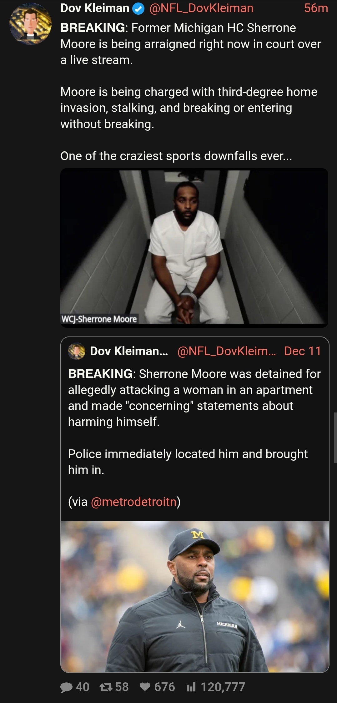Click the 676 likes count
The width and height of the screenshot is (337, 703).
[164, 687]
